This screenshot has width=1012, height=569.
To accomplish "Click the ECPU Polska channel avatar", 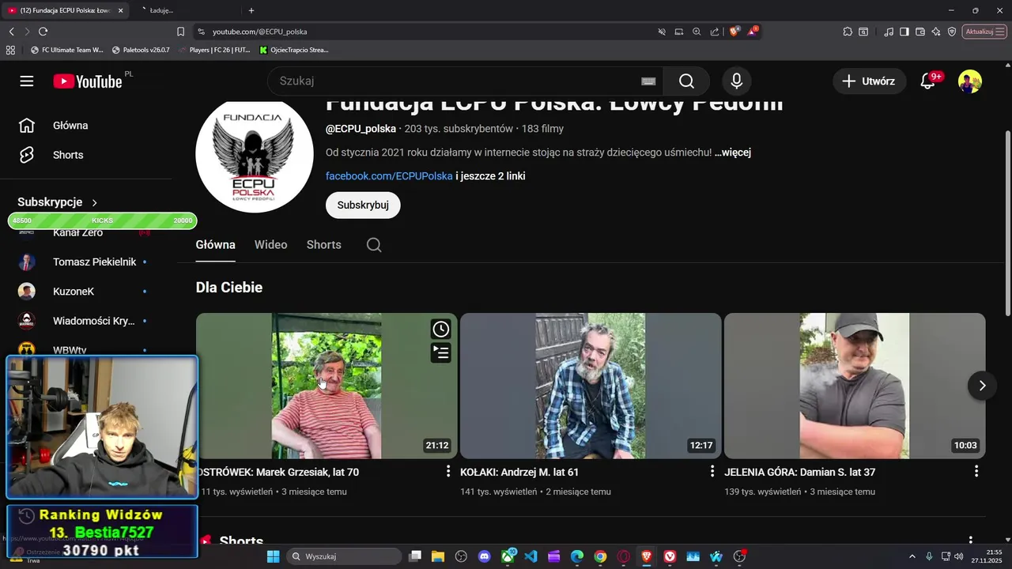I will tap(255, 156).
